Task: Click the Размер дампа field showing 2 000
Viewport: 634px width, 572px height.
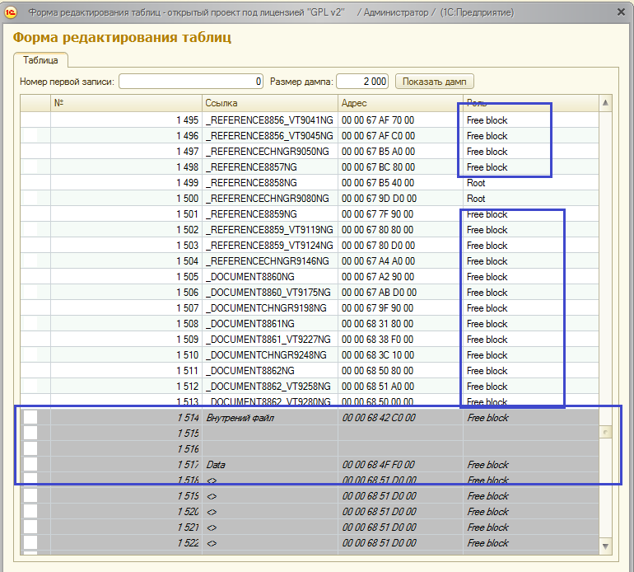Action: (x=362, y=81)
